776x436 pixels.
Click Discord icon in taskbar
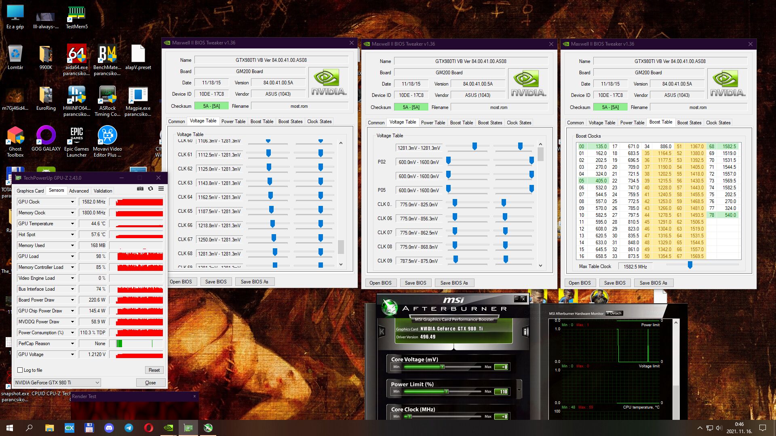click(x=109, y=428)
